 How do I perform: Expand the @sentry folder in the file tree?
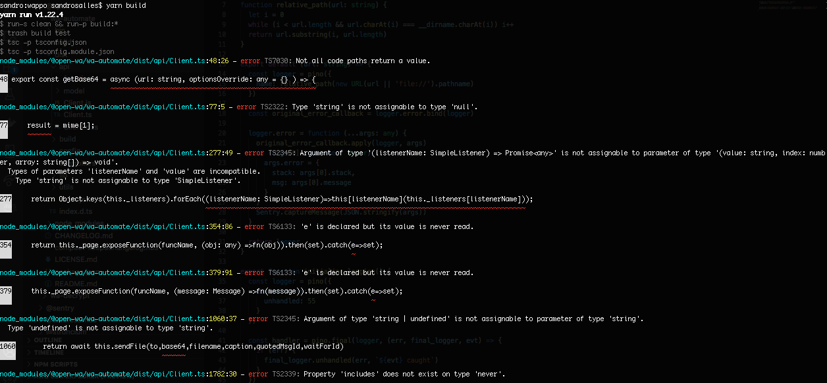click(58, 307)
